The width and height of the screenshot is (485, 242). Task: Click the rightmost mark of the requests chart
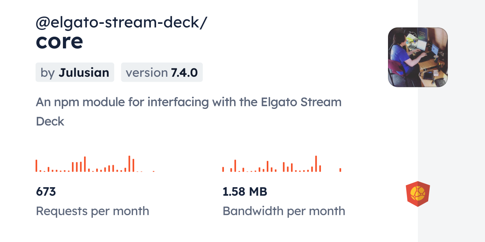point(153,171)
